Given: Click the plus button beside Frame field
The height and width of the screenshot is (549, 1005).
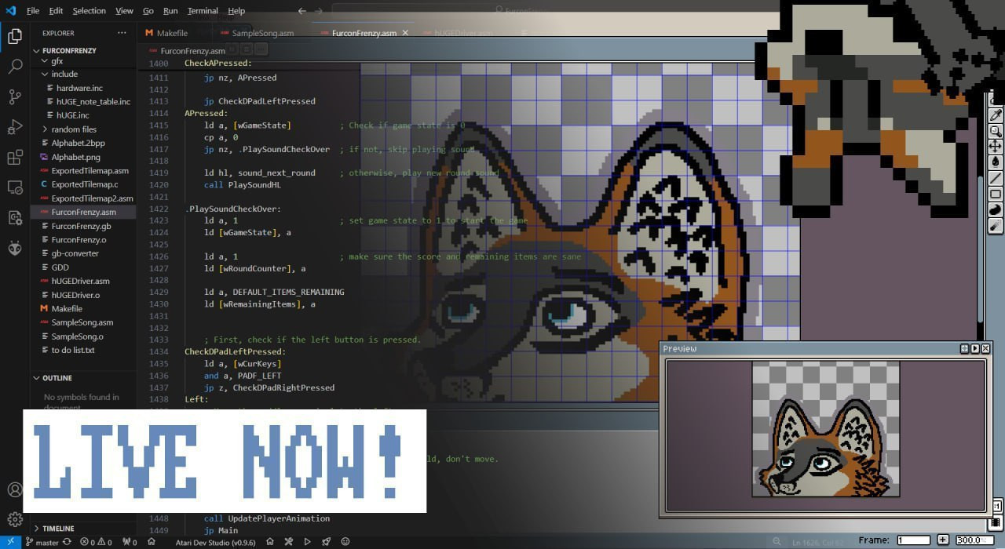Looking at the screenshot, I should pos(943,540).
